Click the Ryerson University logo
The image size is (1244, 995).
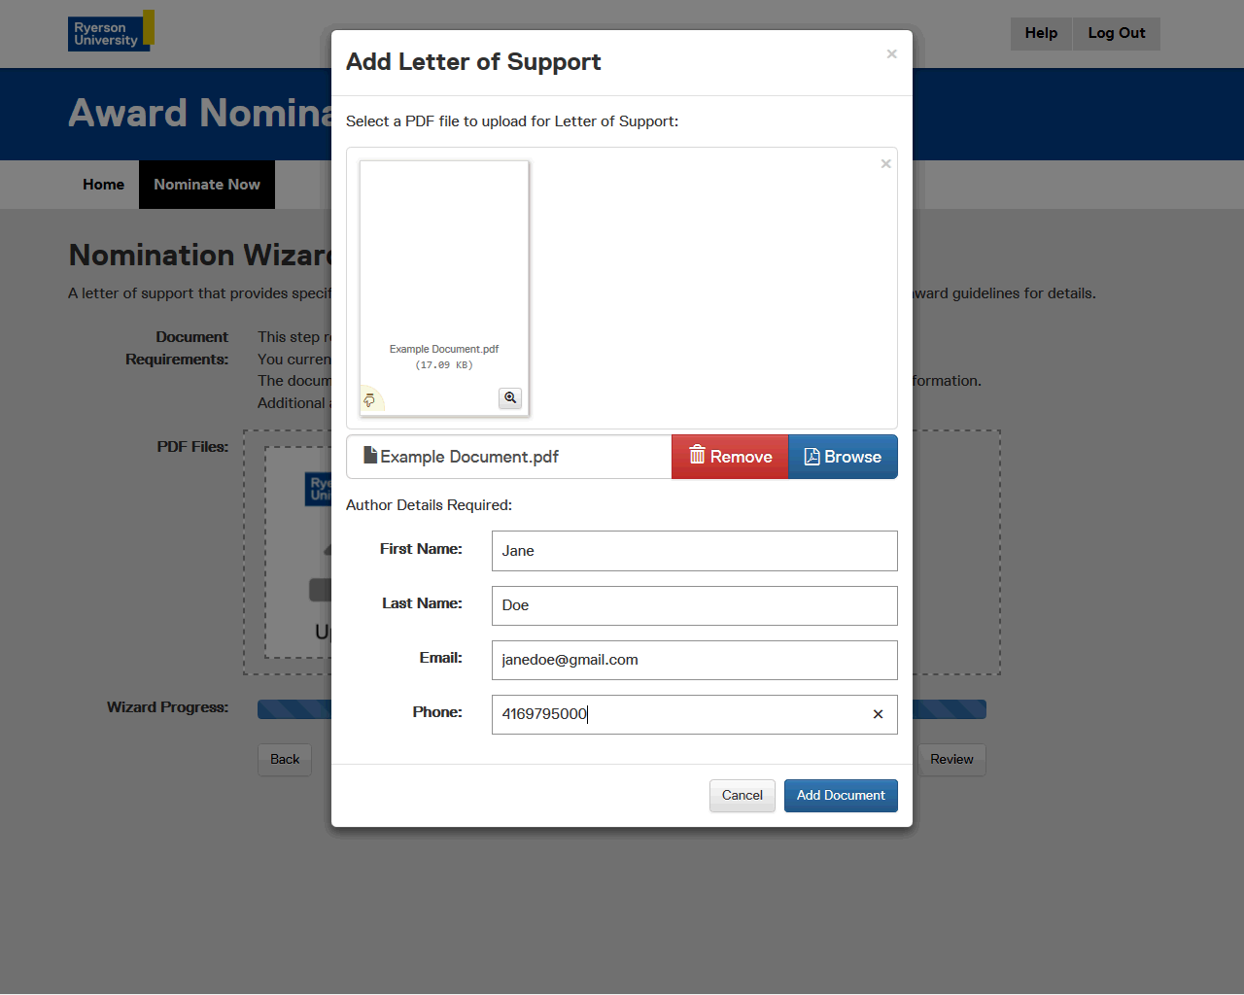(111, 31)
